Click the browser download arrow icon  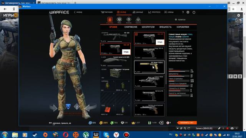tap(241, 9)
